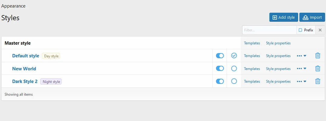Clear the filter with the X icon
326x121 pixels.
click(x=320, y=30)
